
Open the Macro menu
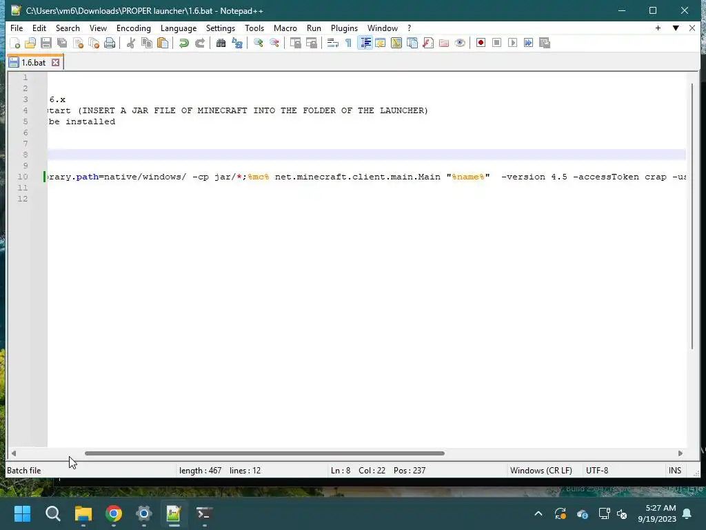pyautogui.click(x=285, y=28)
